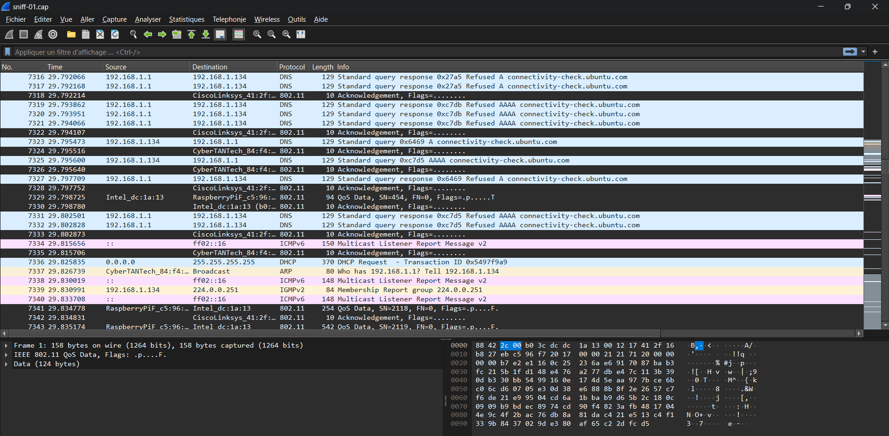Image resolution: width=889 pixels, height=436 pixels.
Task: Click the packet list horizontal scrollbar
Action: pos(334,333)
